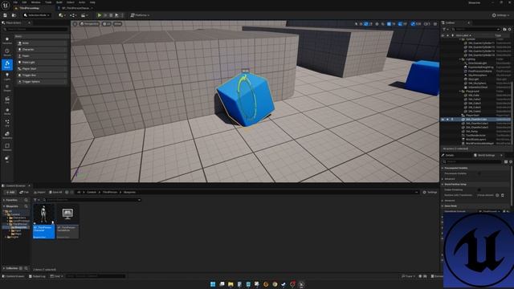Switch to the World Settings tab
Viewport: 514px width, 289px height.
click(x=486, y=155)
